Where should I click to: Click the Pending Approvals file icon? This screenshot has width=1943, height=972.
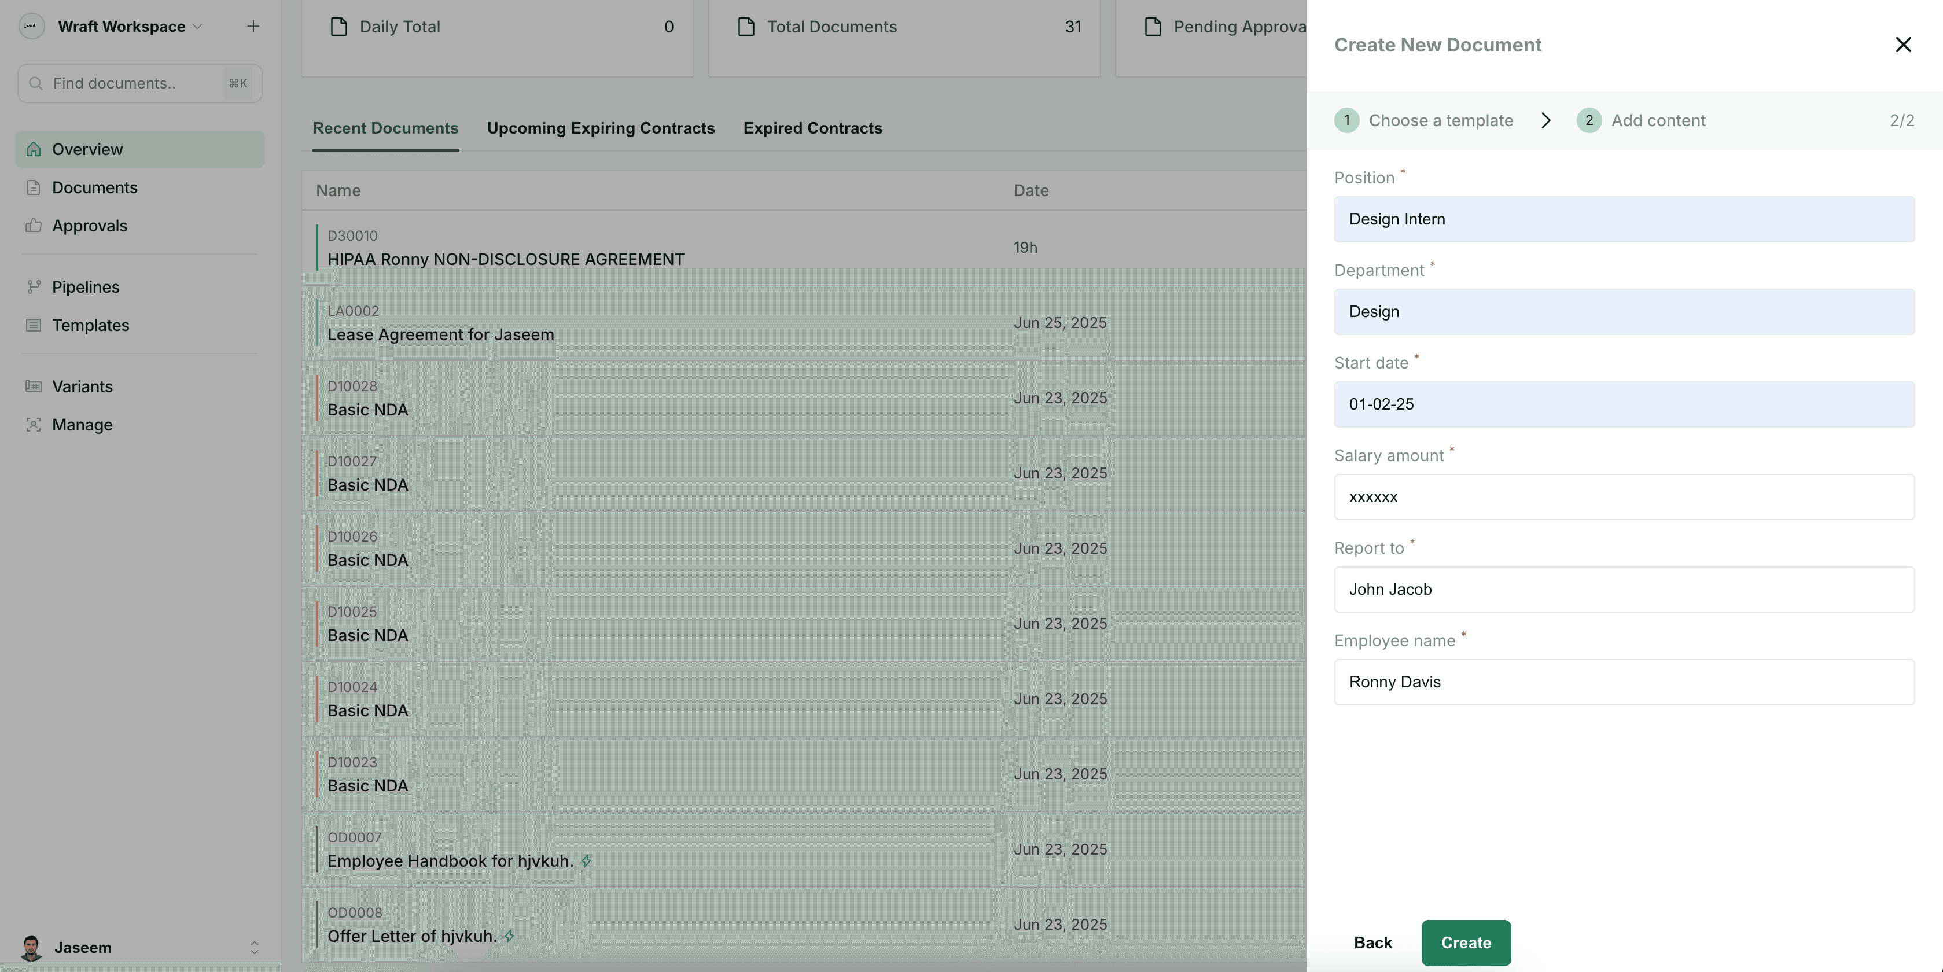tap(1153, 27)
